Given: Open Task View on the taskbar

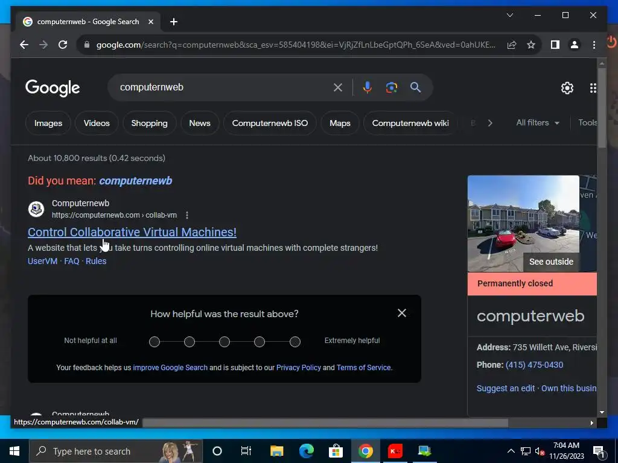Looking at the screenshot, I should 246,451.
